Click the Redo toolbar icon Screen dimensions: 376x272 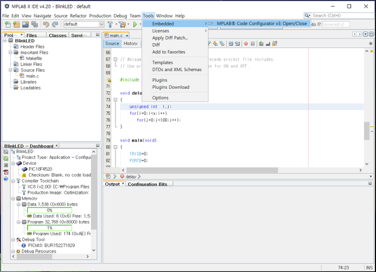click(55, 24)
